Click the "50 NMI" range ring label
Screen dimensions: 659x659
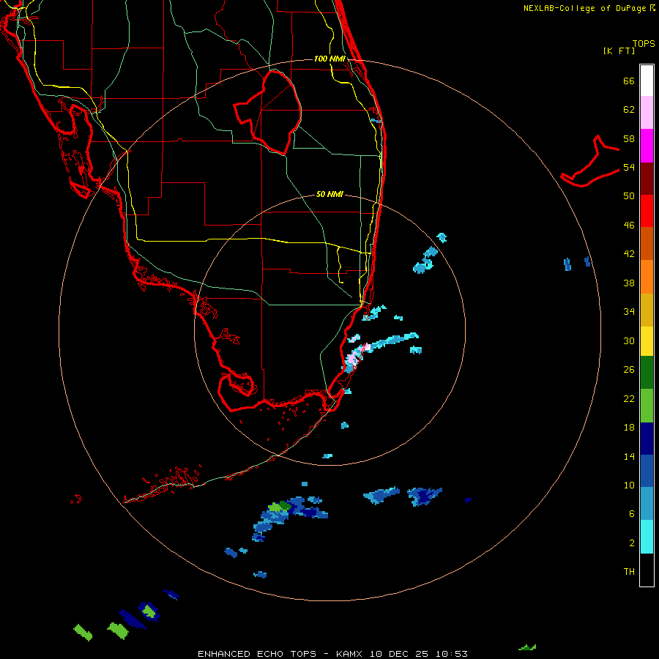[x=329, y=194]
